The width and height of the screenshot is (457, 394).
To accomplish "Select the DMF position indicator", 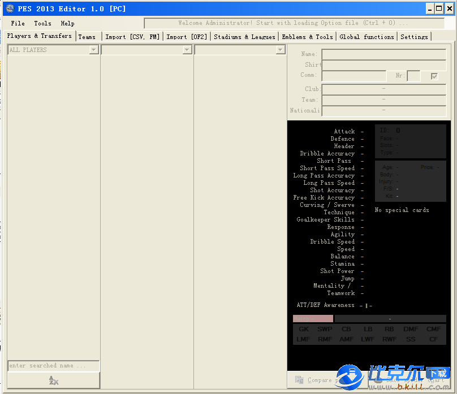I will pos(411,329).
